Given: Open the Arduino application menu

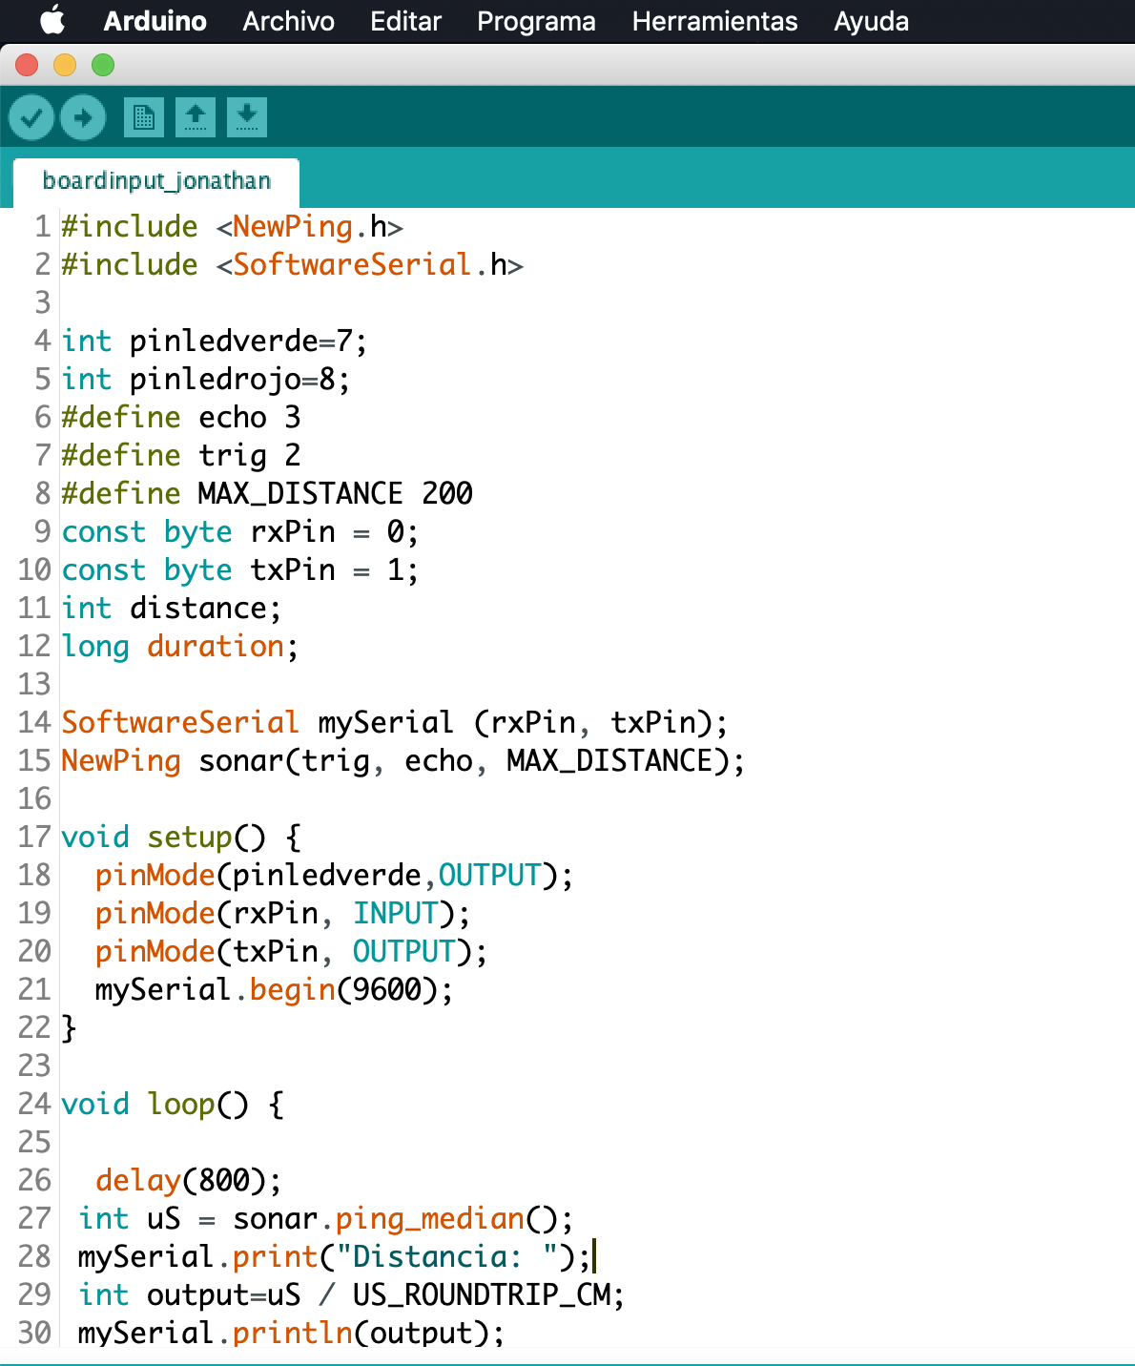Looking at the screenshot, I should [x=155, y=21].
